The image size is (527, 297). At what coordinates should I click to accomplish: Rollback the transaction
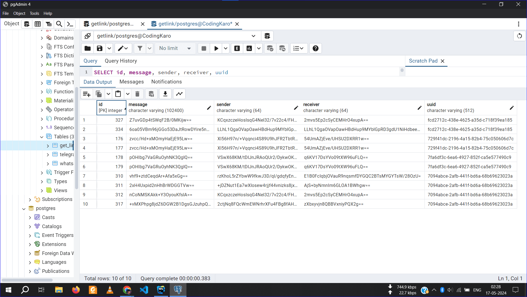(x=282, y=48)
